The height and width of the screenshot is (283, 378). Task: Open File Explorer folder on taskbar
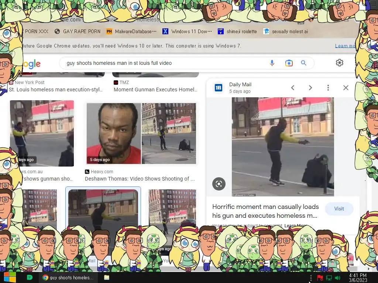[x=107, y=277]
